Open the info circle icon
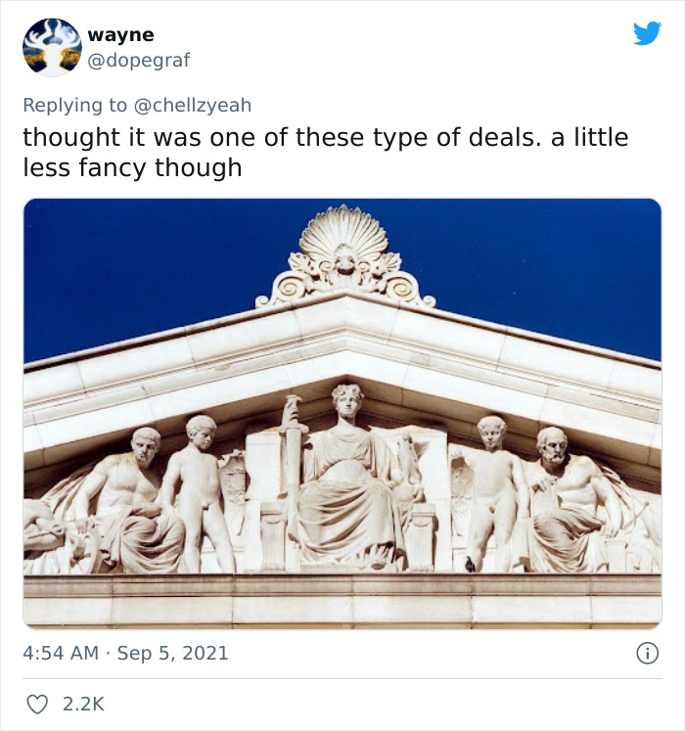Image resolution: width=685 pixels, height=731 pixels. point(648,653)
